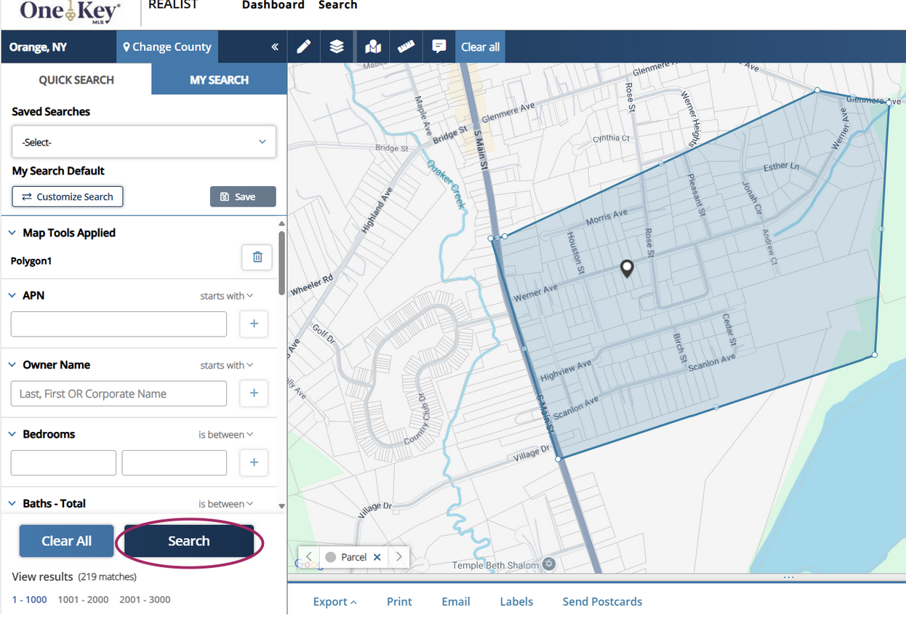Go to previous map layer chip
Viewport: 906px width, 618px height.
coord(308,557)
